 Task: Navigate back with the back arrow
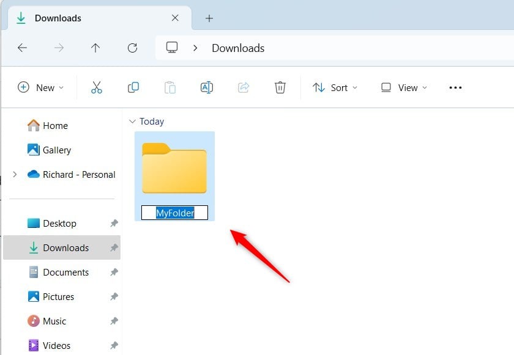tap(22, 48)
